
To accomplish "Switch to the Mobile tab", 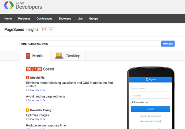I will [35, 56].
